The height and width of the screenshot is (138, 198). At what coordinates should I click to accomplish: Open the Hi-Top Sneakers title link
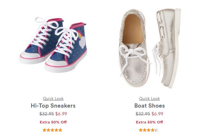pyautogui.click(x=53, y=106)
